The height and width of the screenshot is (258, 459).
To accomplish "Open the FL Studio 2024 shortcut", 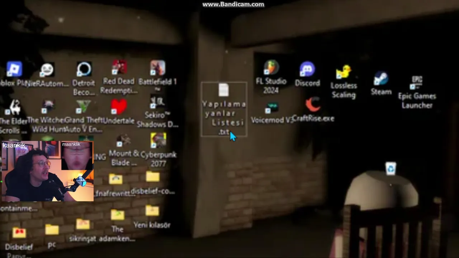I will [271, 68].
